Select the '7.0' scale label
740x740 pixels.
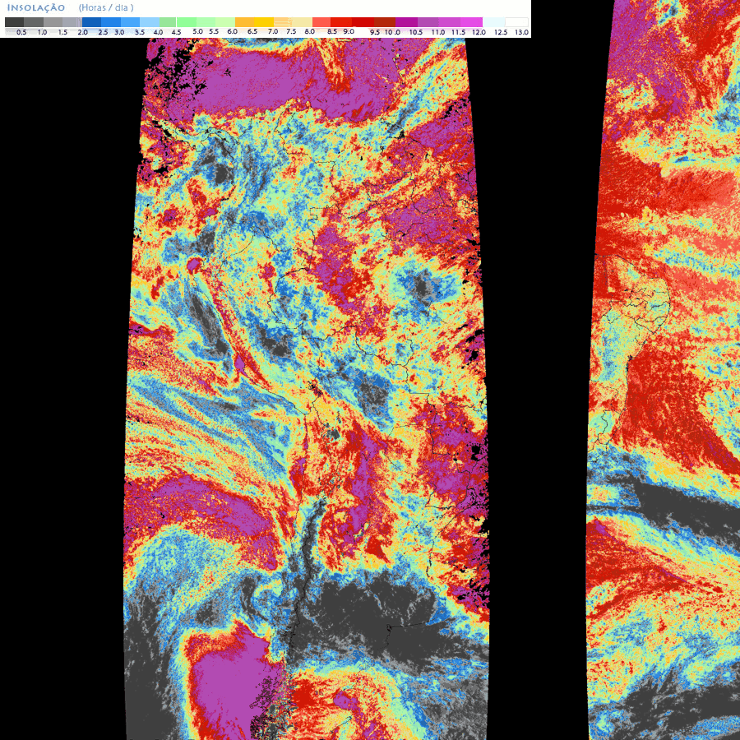(273, 31)
